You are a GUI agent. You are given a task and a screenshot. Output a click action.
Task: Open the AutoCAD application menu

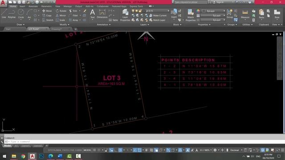click(3, 3)
